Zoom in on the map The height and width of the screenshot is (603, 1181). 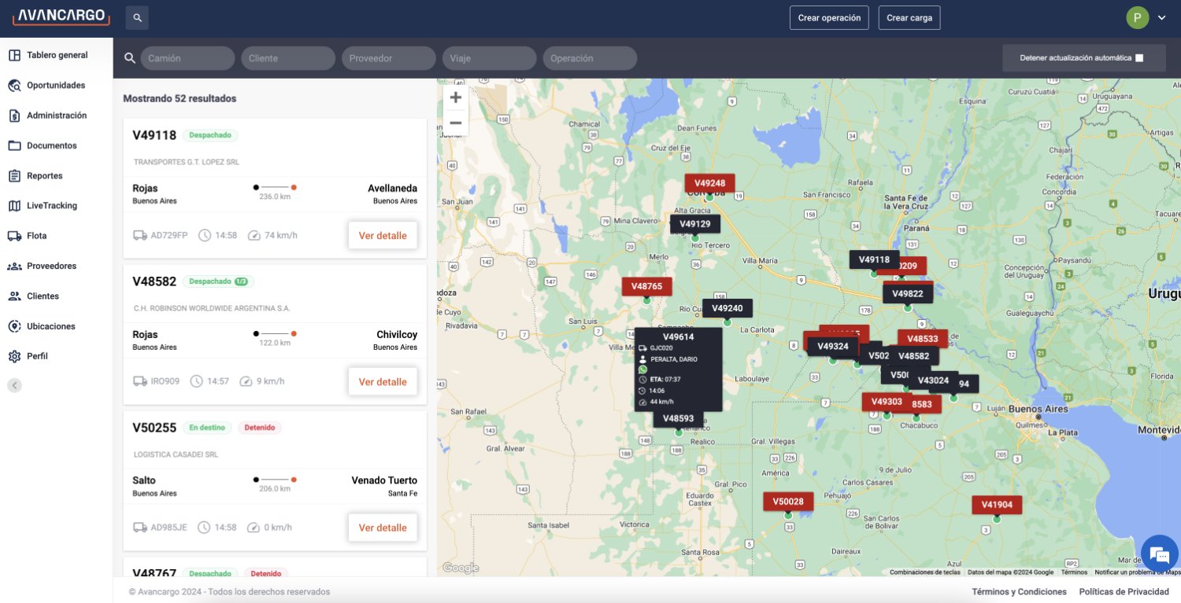point(455,97)
